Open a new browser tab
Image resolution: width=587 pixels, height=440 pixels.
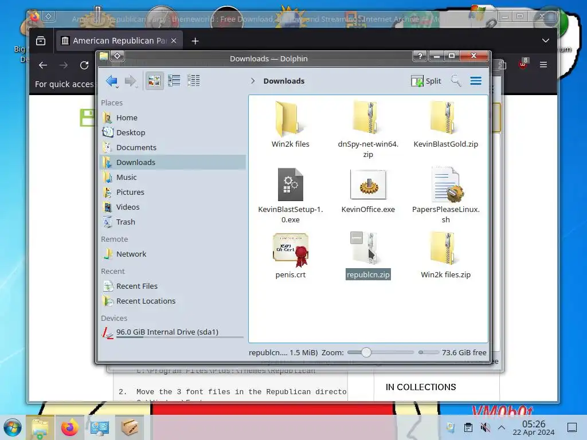195,41
